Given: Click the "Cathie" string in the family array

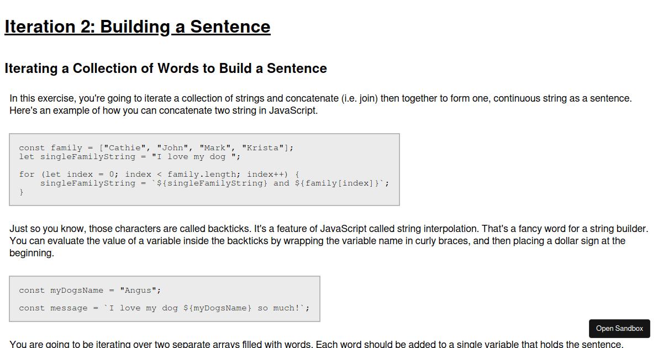Looking at the screenshot, I should 125,147.
